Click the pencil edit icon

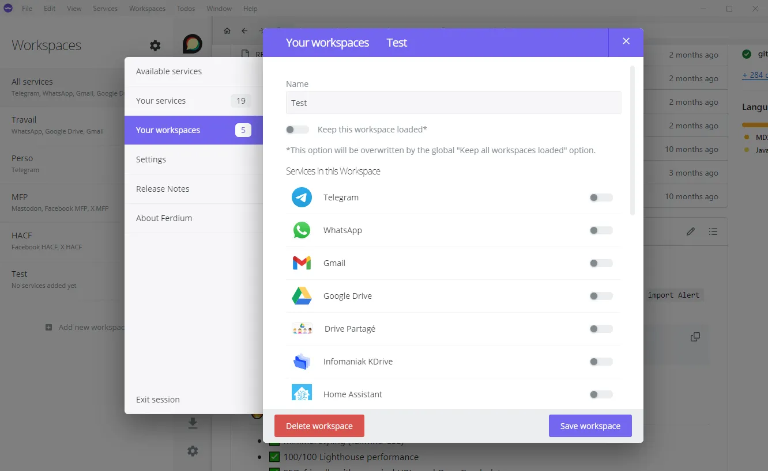tap(691, 231)
